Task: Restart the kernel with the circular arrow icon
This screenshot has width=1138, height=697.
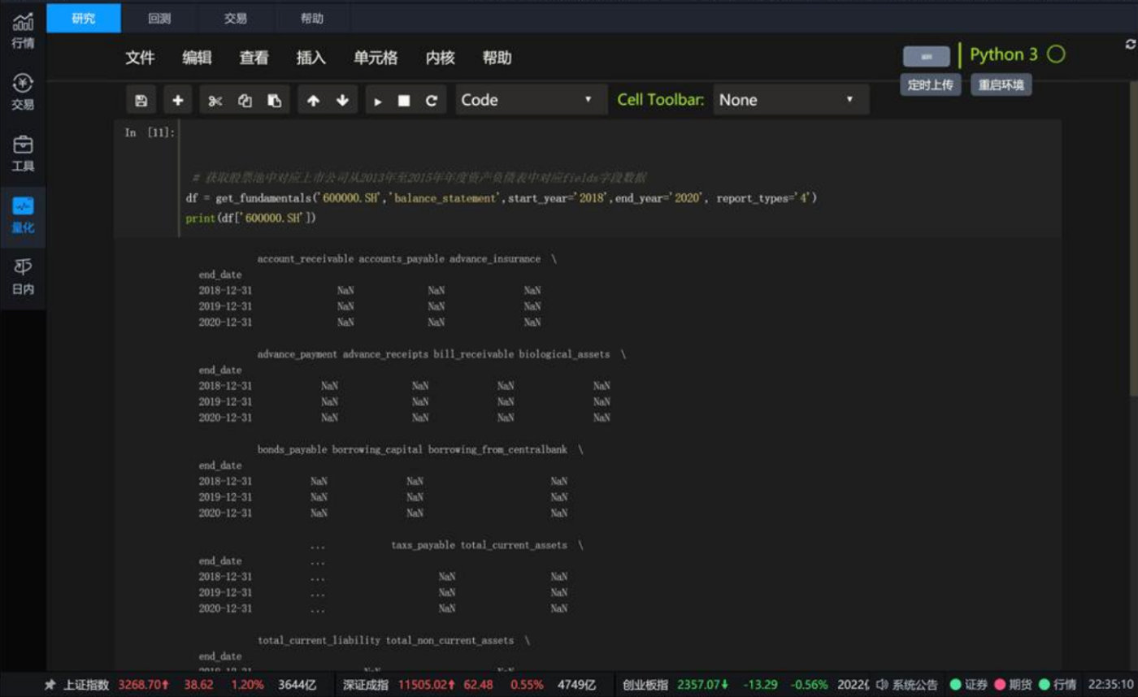Action: [432, 101]
